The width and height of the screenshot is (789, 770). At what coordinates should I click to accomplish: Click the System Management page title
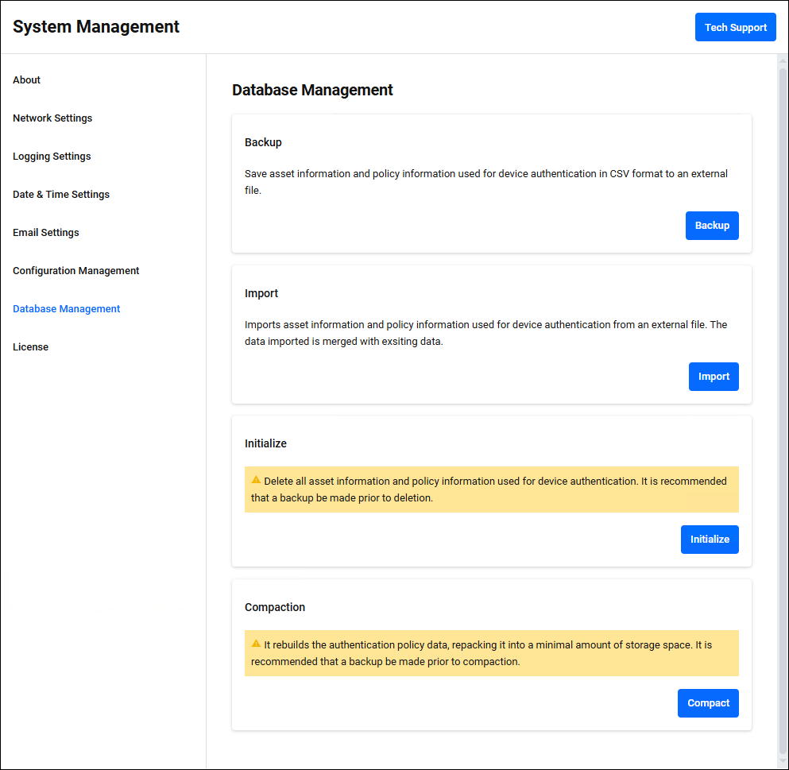coord(96,27)
